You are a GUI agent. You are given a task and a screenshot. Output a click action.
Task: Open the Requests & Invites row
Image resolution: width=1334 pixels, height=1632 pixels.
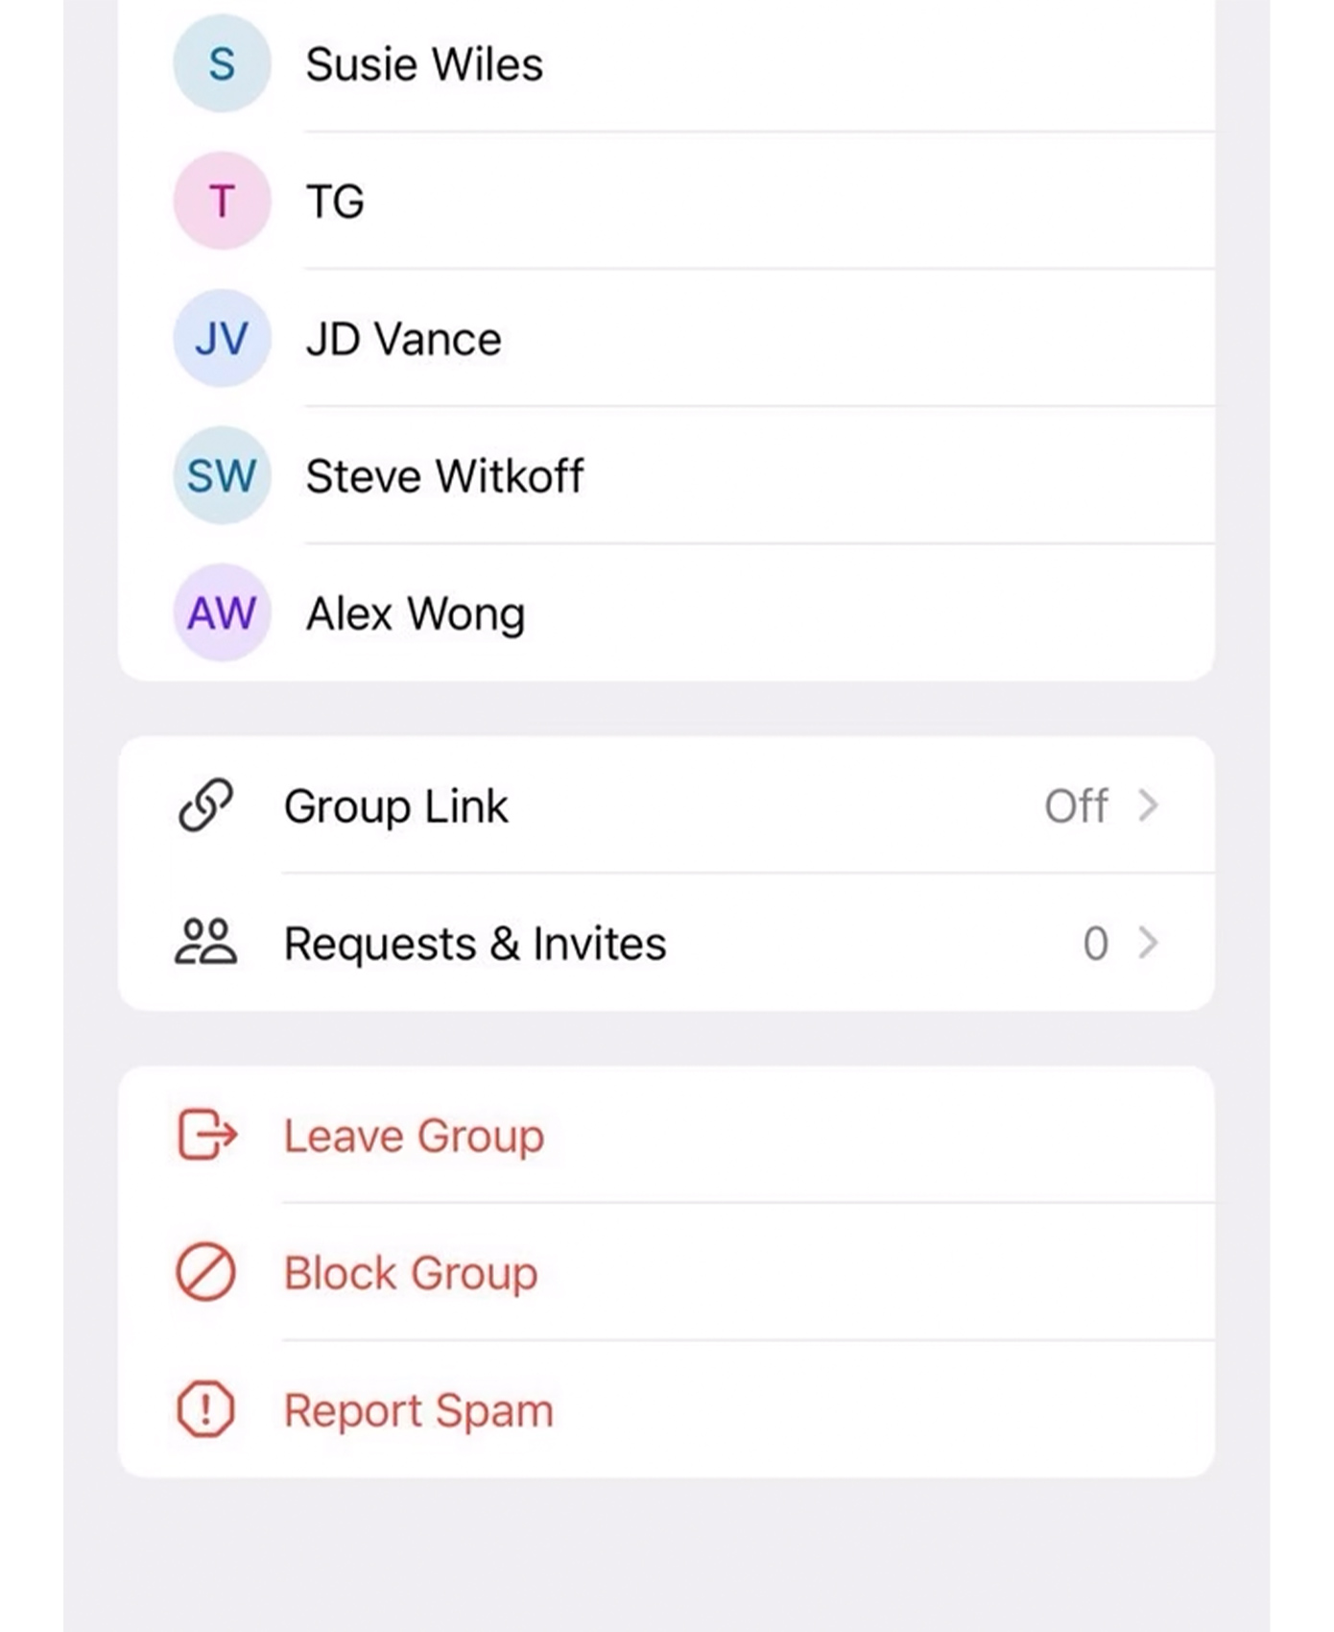tap(474, 943)
